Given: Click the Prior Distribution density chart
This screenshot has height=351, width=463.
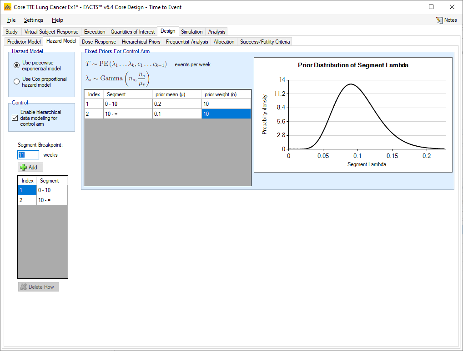Looking at the screenshot, I should (x=353, y=115).
